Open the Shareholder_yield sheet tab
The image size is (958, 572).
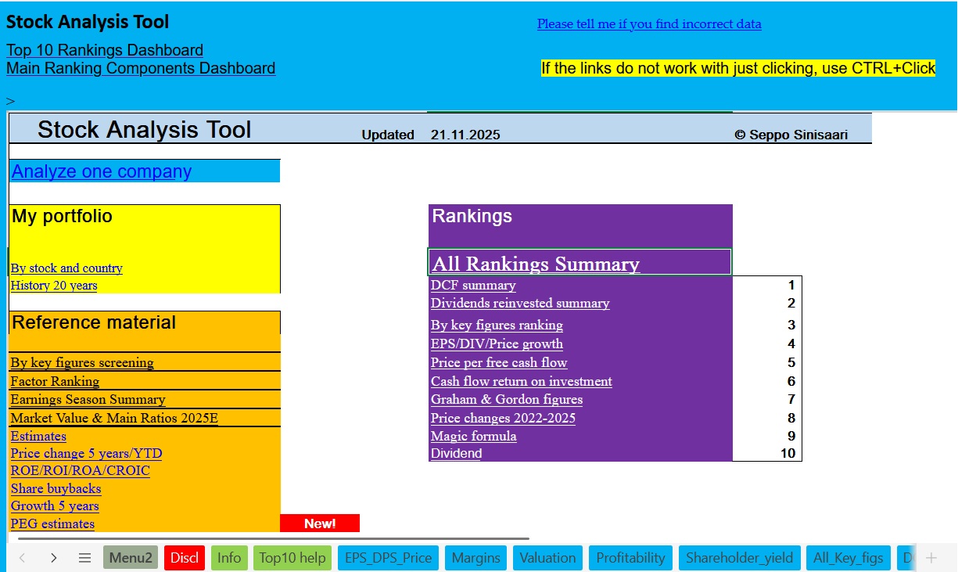(x=739, y=558)
